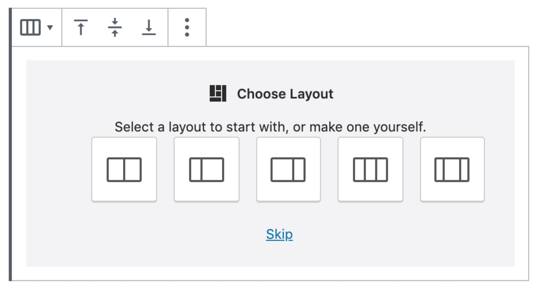The width and height of the screenshot is (539, 294).
Task: Skip the layout selection
Action: coord(279,234)
